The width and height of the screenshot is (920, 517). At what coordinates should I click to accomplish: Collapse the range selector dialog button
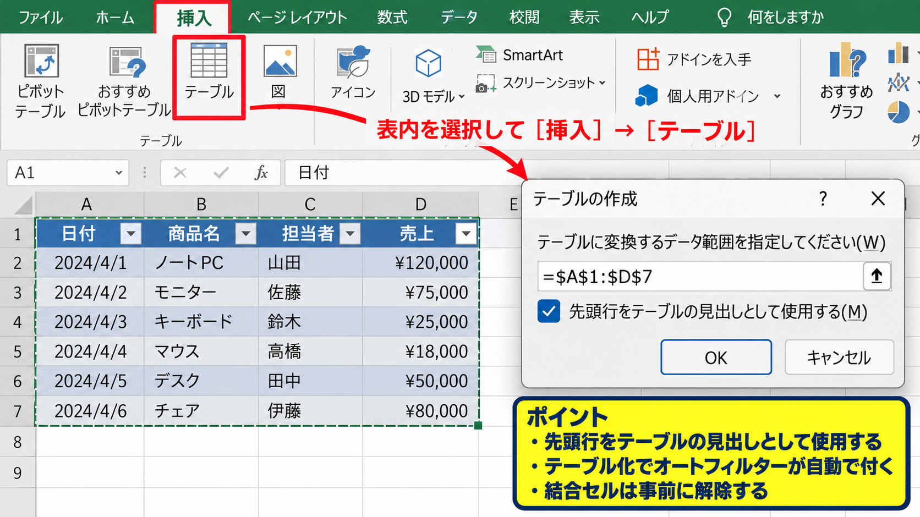877,276
